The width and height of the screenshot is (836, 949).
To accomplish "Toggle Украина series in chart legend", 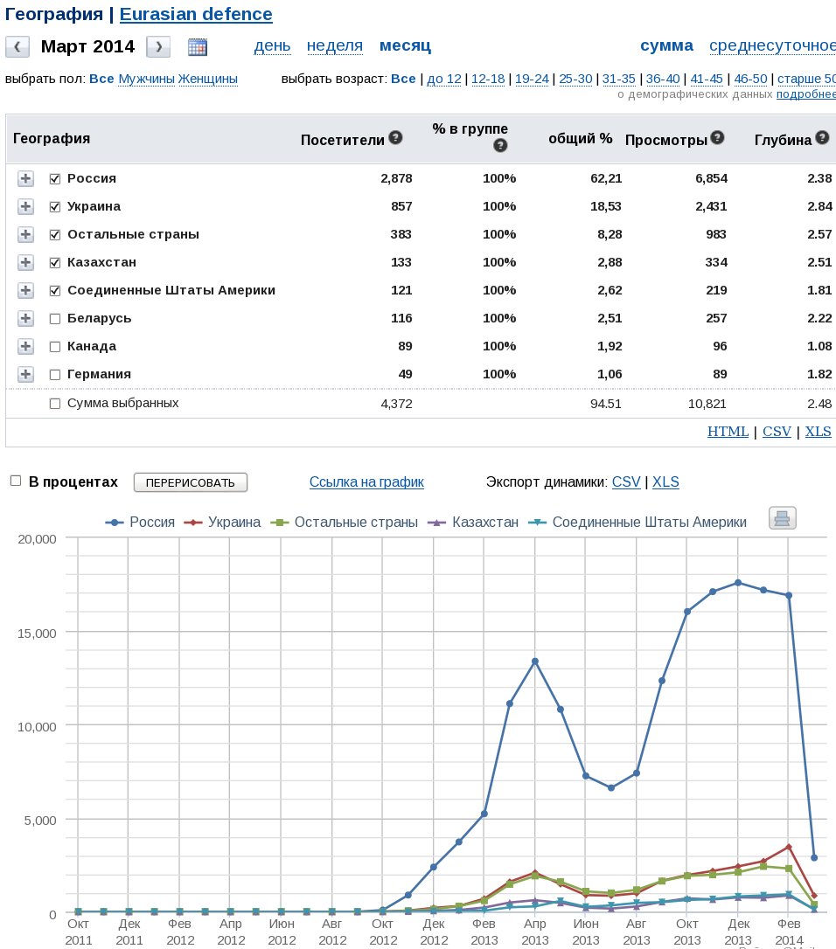I will tap(222, 523).
